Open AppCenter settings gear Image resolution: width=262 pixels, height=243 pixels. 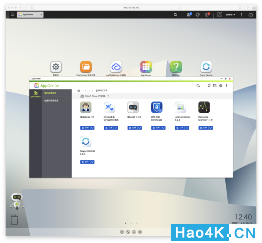click(x=221, y=86)
